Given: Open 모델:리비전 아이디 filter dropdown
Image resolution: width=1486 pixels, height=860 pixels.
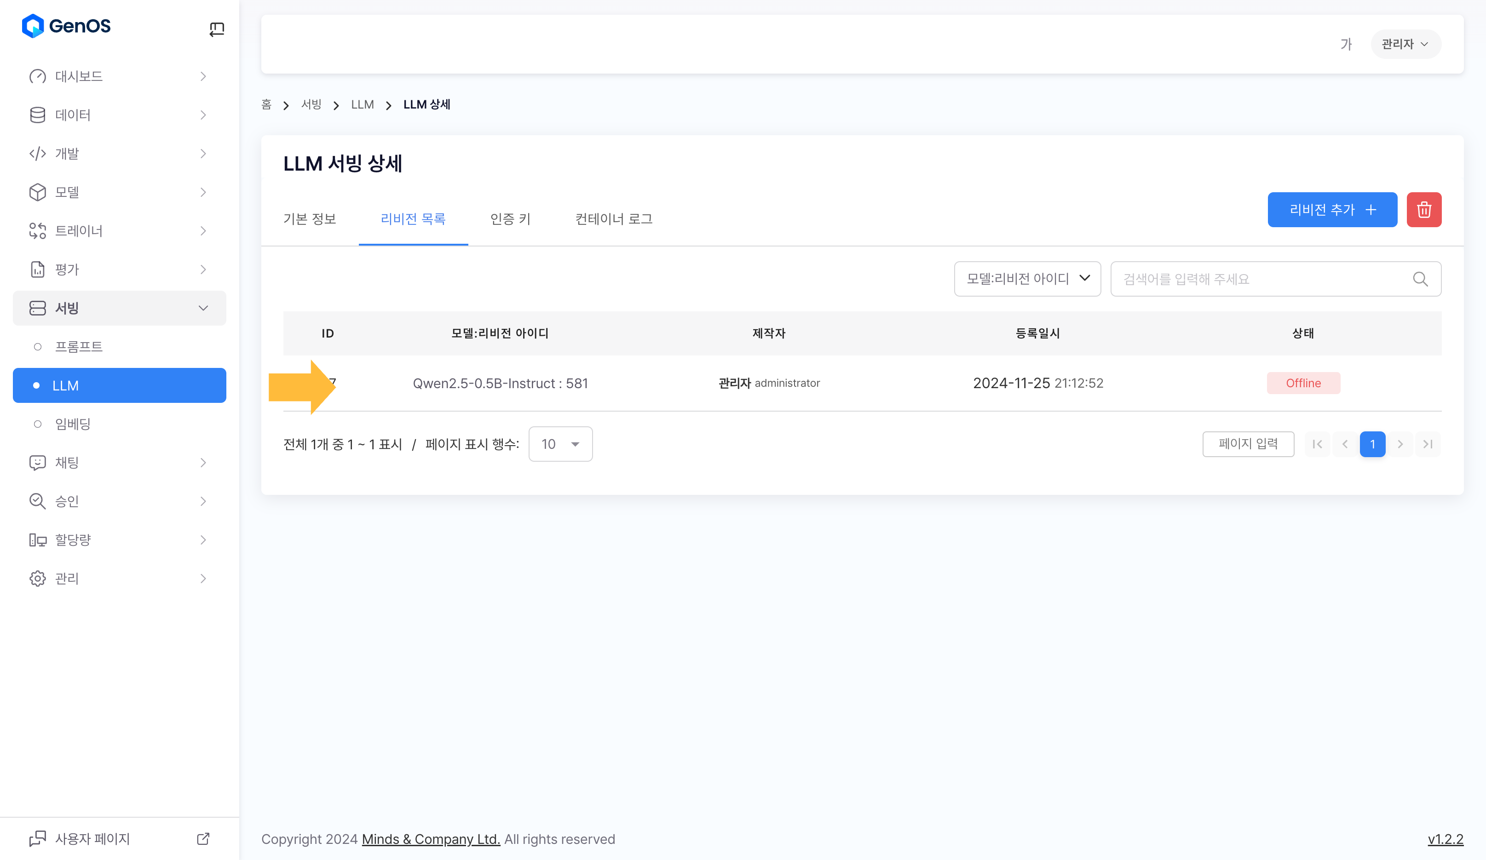Looking at the screenshot, I should pyautogui.click(x=1027, y=279).
